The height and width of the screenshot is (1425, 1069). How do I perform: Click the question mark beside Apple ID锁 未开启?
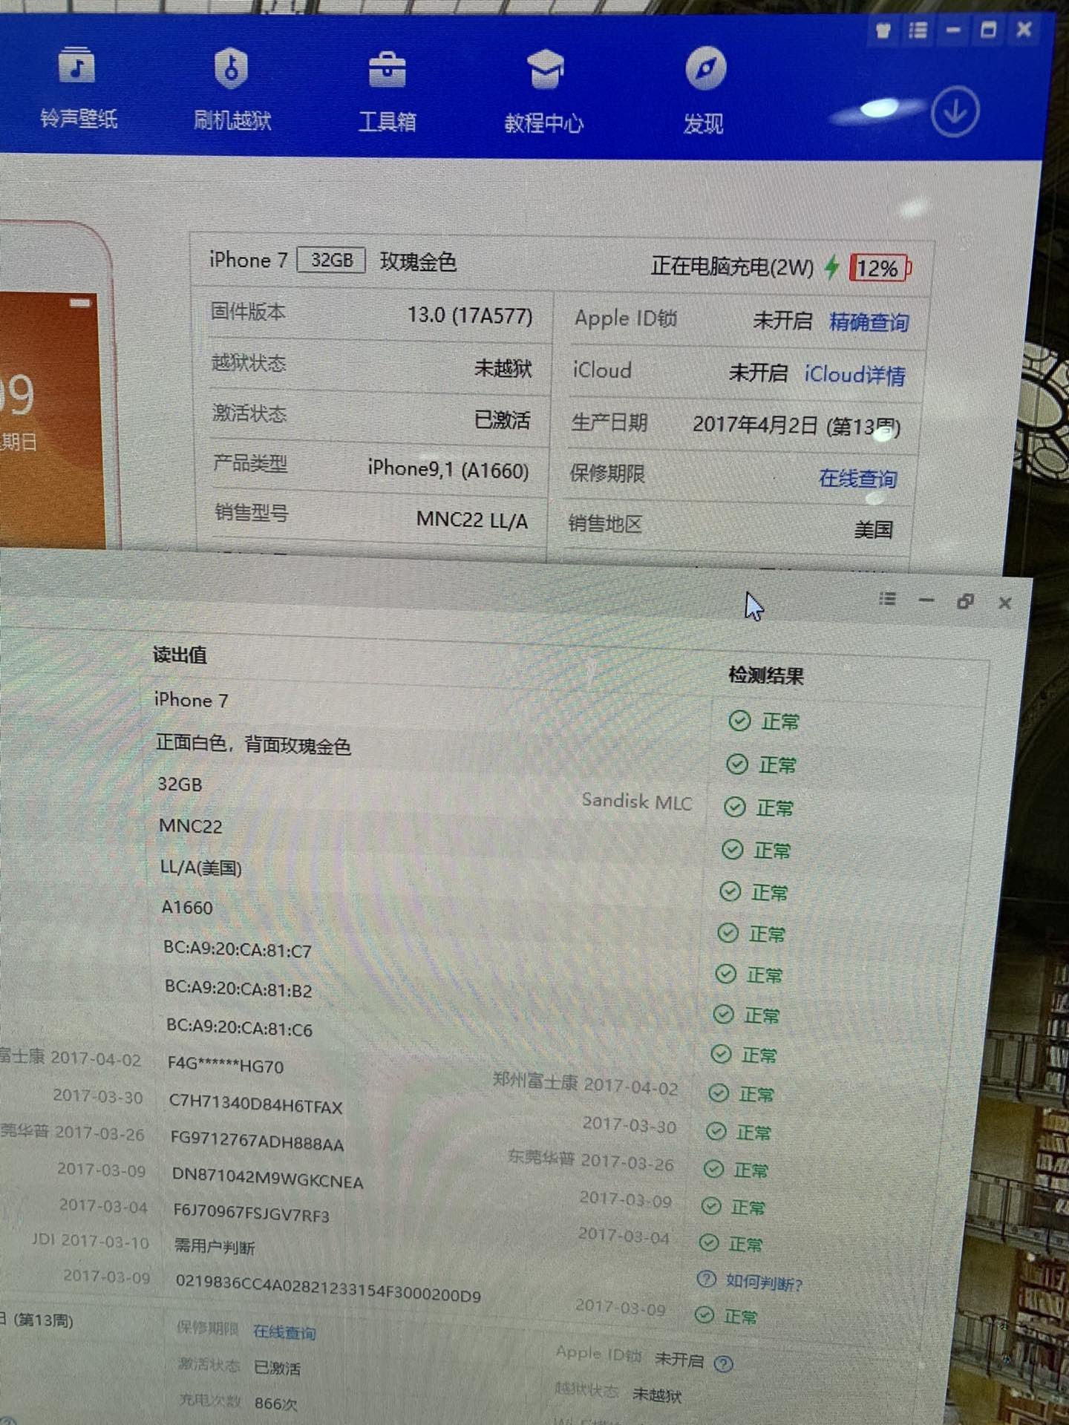pyautogui.click(x=723, y=1364)
